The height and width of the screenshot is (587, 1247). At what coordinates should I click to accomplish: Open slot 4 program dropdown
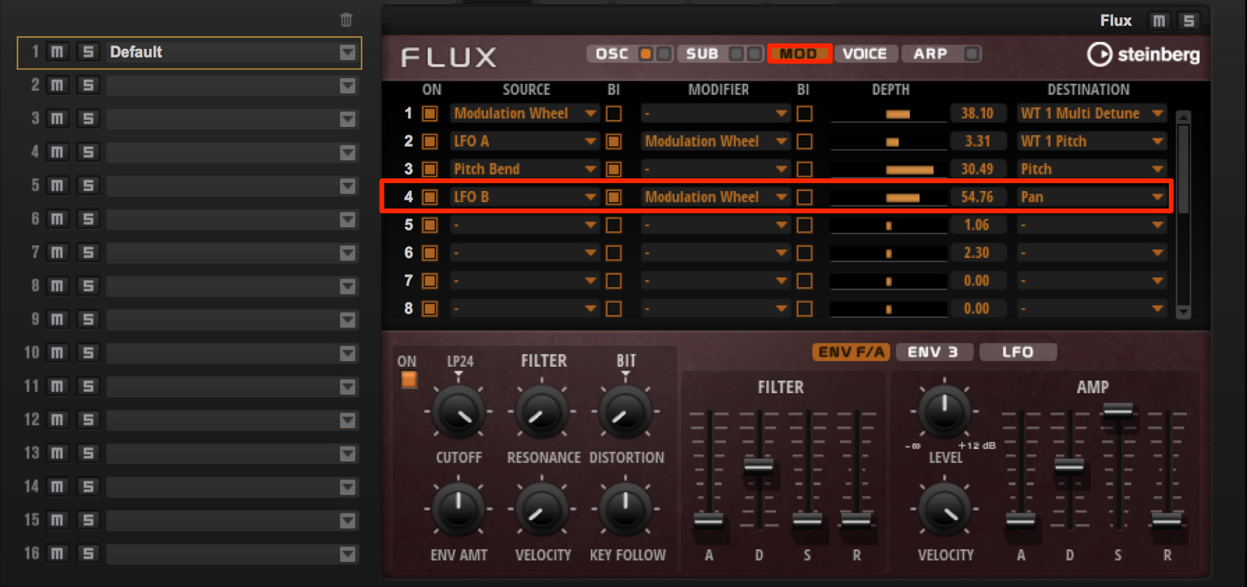coord(347,152)
